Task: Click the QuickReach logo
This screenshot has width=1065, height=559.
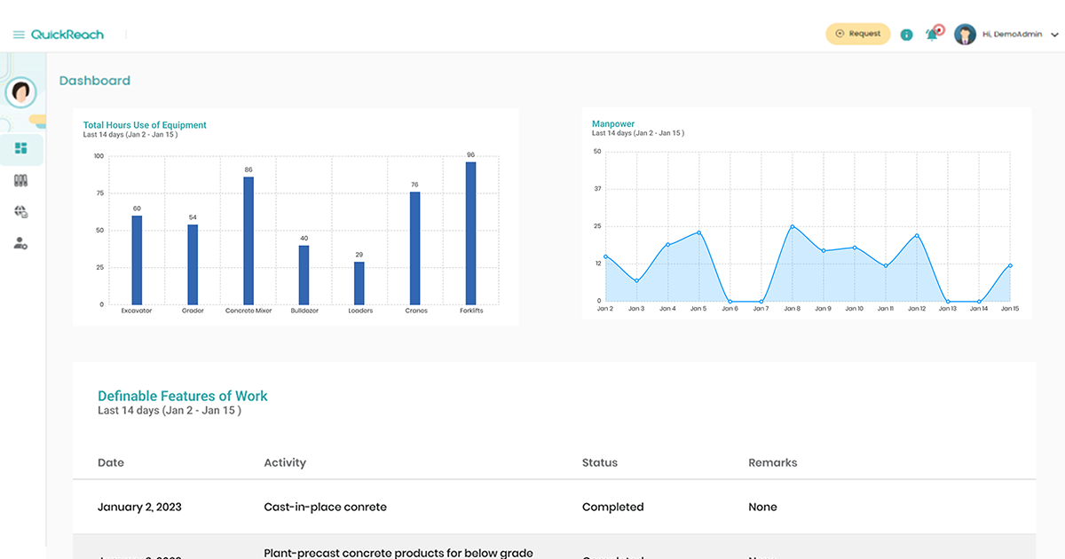Action: coord(67,33)
